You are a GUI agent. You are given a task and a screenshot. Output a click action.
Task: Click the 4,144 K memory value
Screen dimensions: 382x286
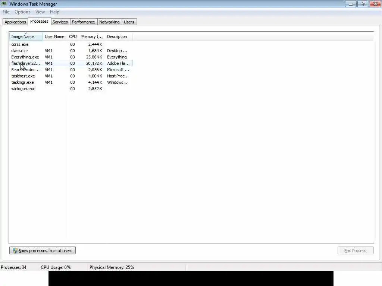(x=95, y=82)
